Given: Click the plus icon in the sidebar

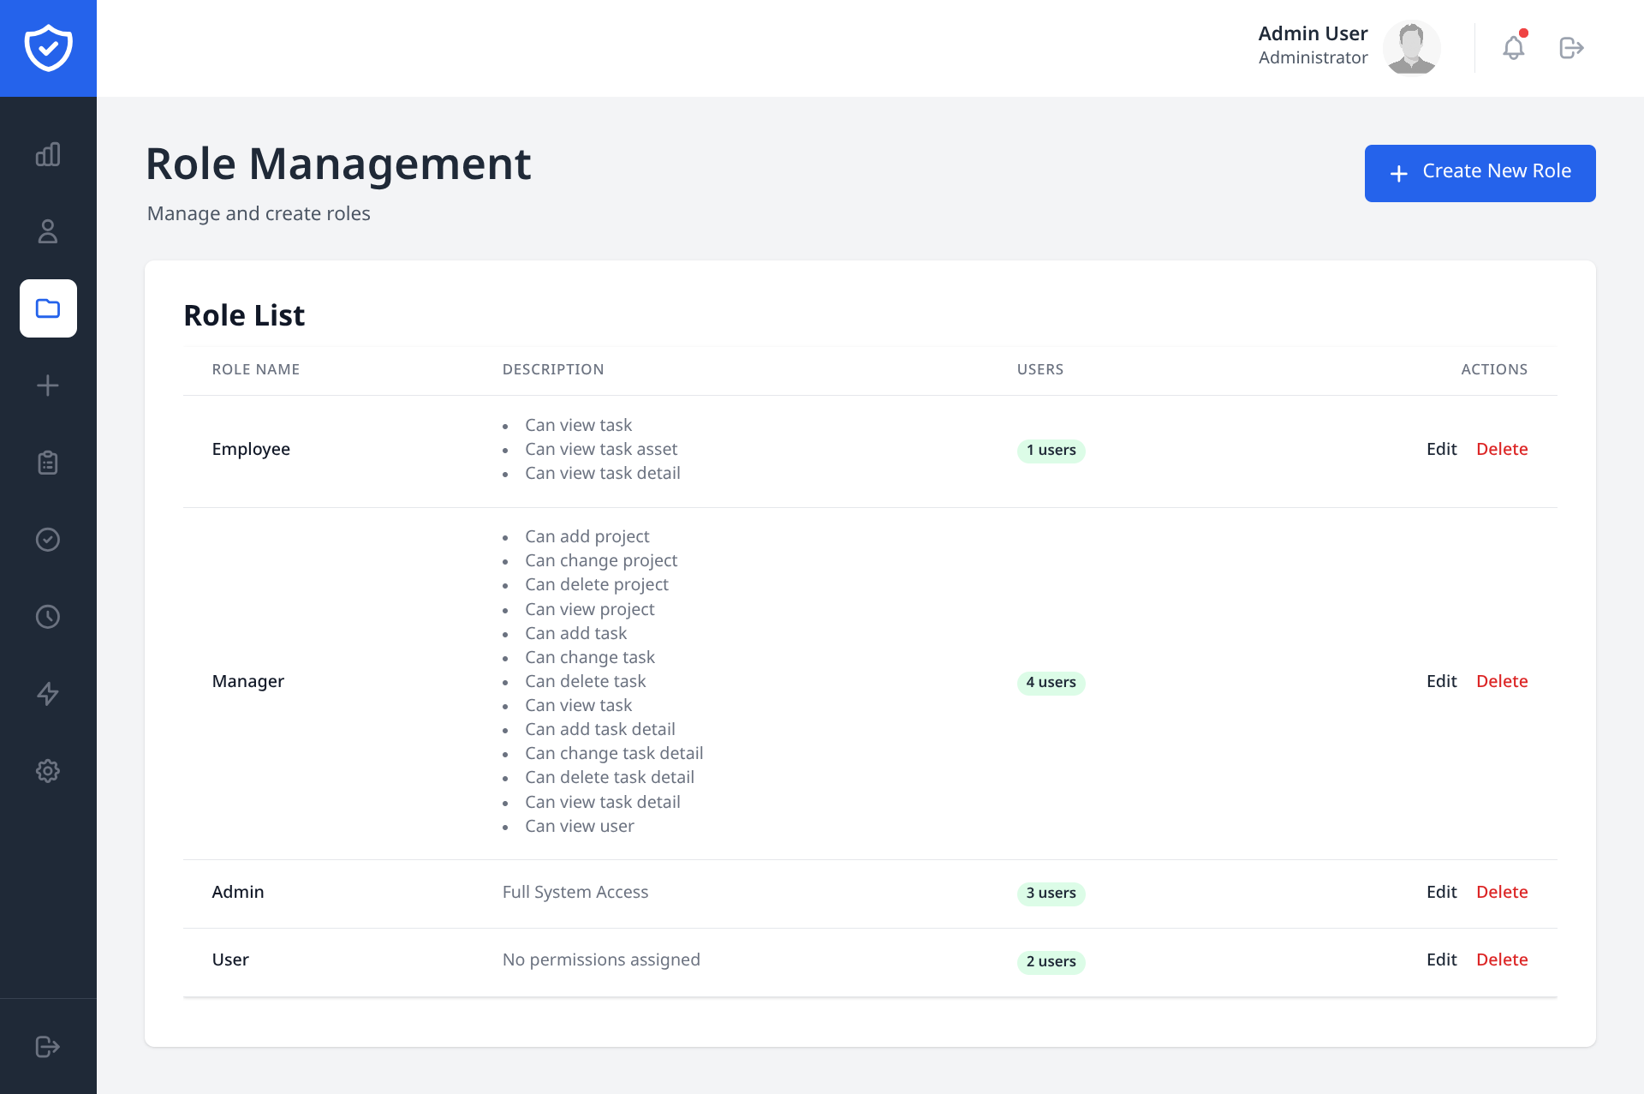Looking at the screenshot, I should (x=48, y=386).
